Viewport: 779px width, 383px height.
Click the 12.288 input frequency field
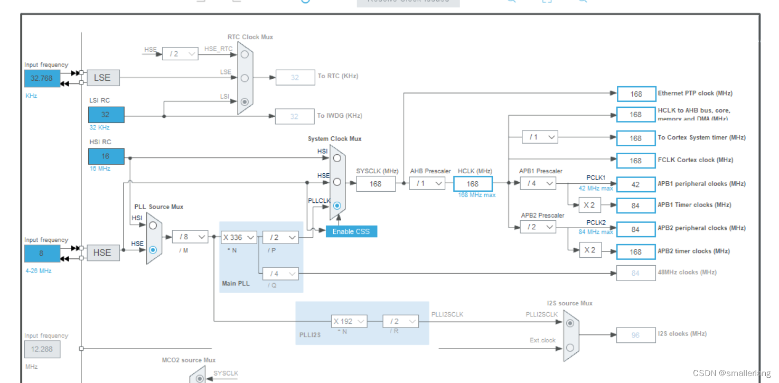42,349
